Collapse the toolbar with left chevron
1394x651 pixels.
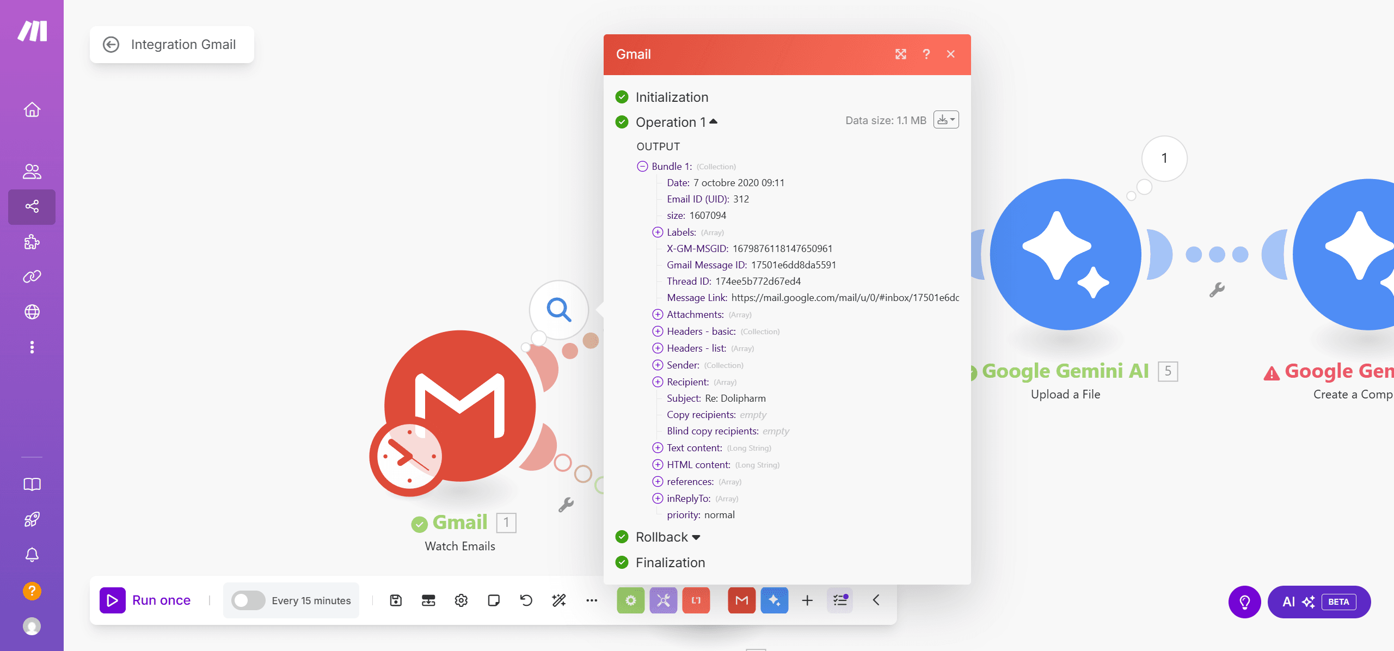click(x=876, y=600)
